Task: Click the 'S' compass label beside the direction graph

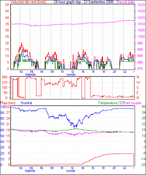Action: (x=138, y=88)
